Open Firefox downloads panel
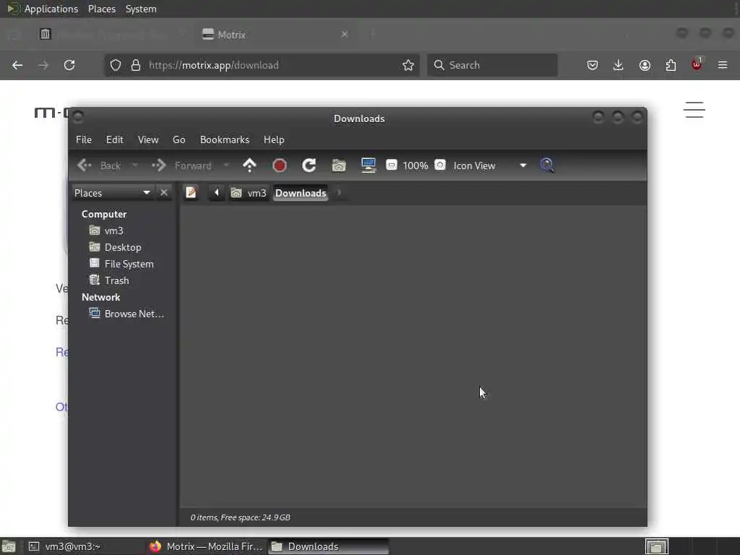The height and width of the screenshot is (555, 740). click(619, 65)
